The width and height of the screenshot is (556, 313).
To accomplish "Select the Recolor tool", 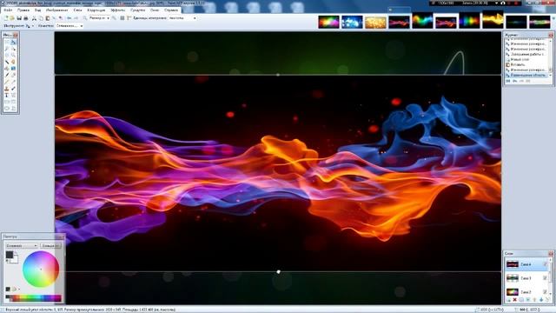I will click(x=13, y=89).
